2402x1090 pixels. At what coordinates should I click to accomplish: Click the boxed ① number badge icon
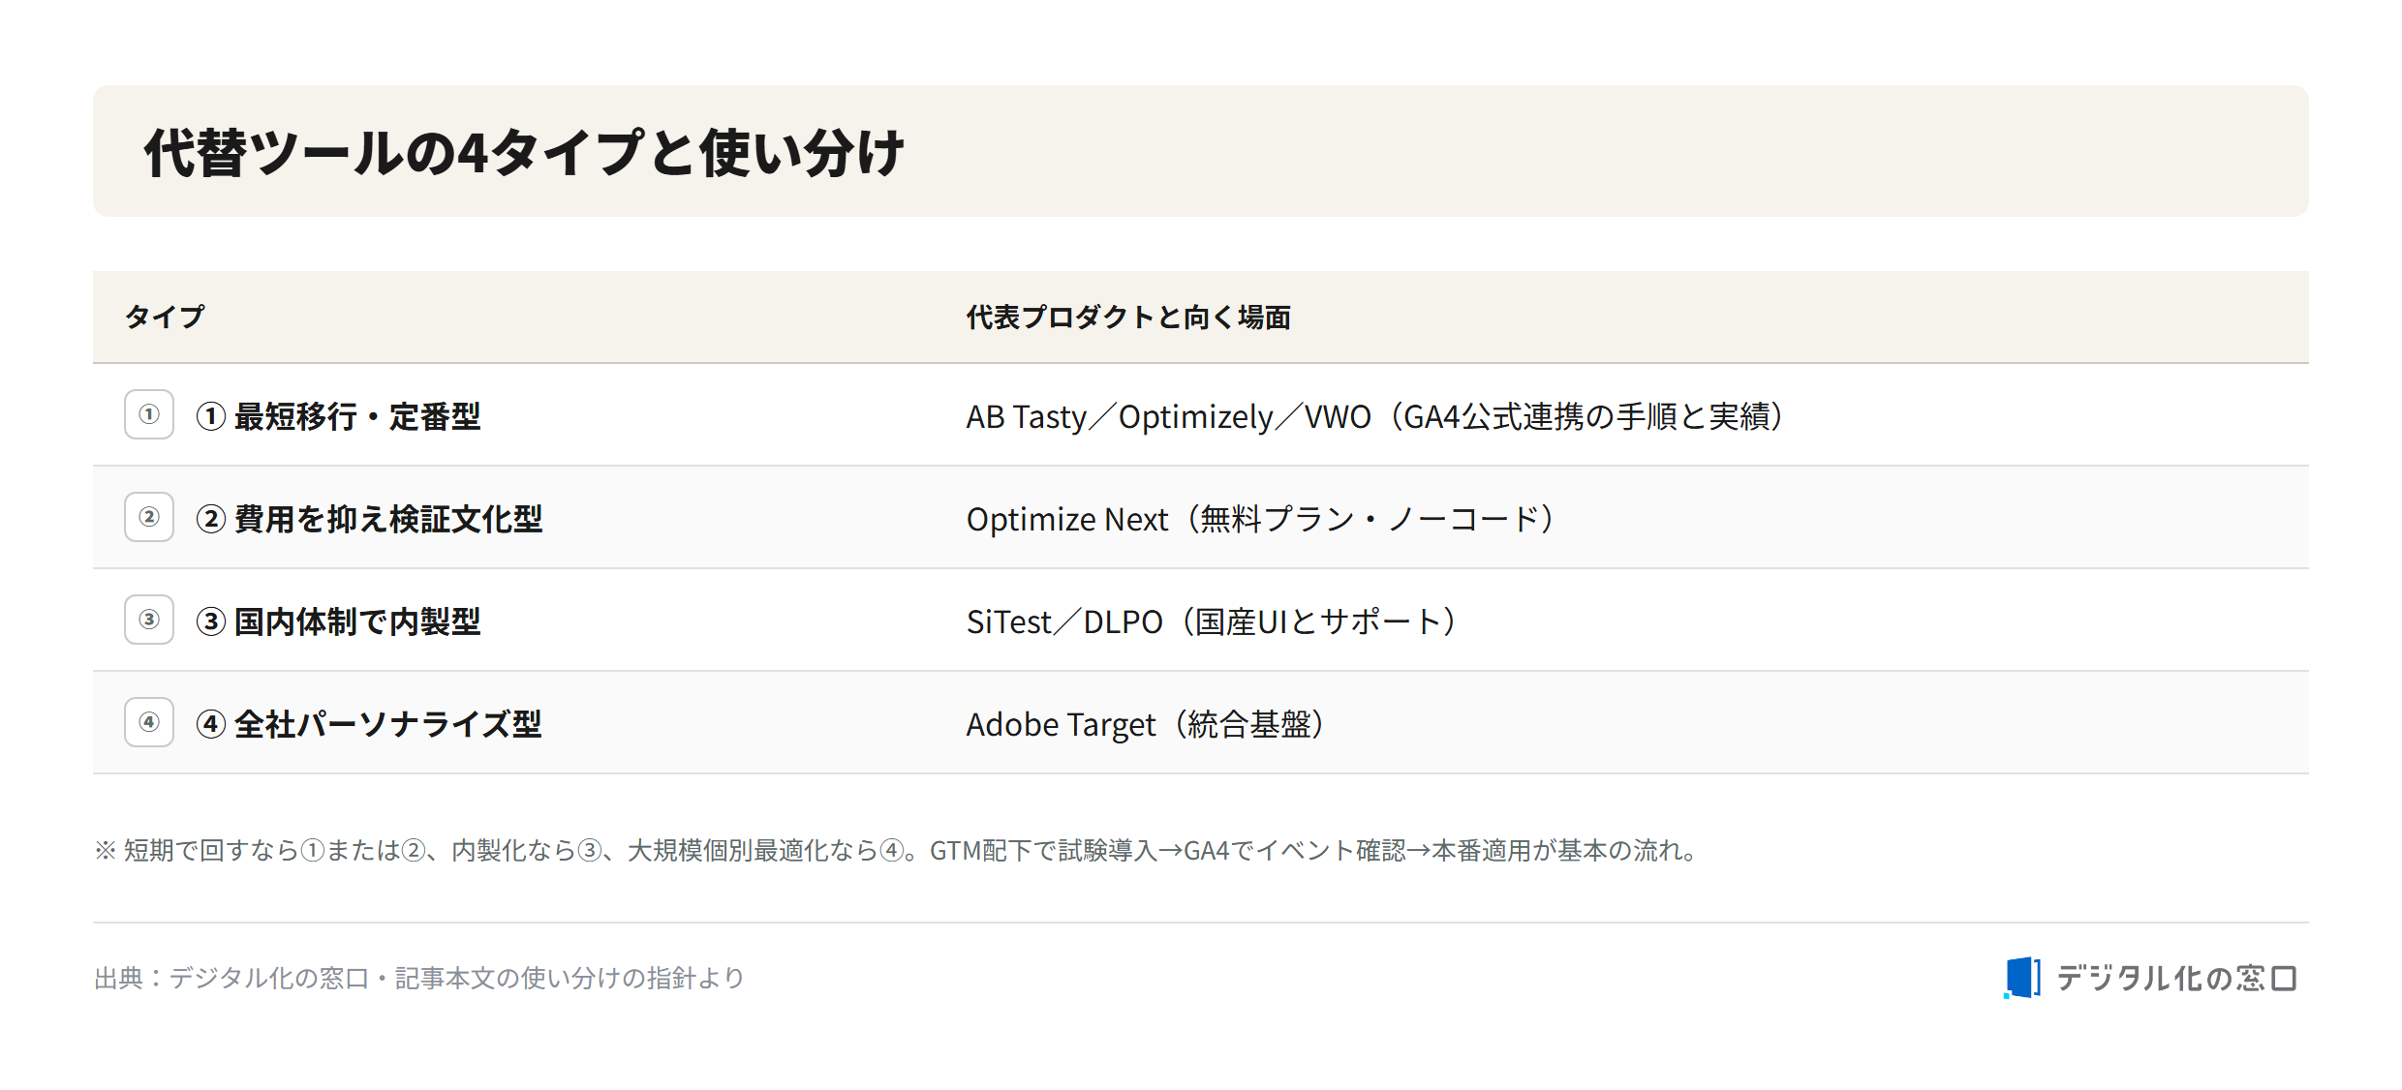pyautogui.click(x=149, y=414)
